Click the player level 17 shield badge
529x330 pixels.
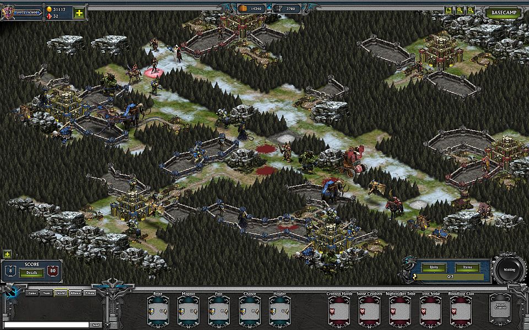[x=8, y=12]
